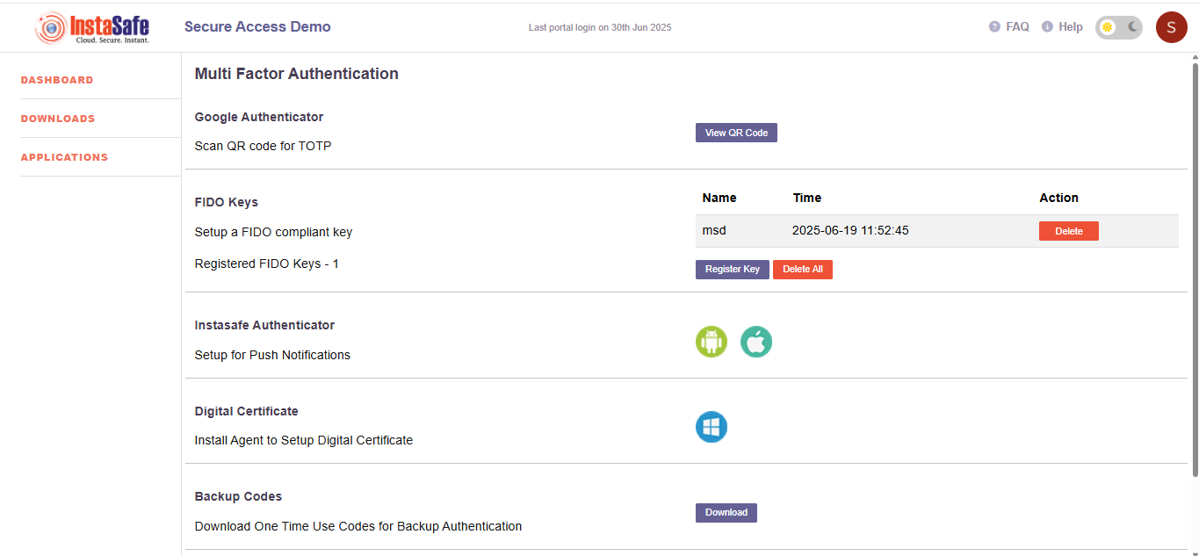Image resolution: width=1199 pixels, height=556 pixels.
Task: Click the InstaSafe logo
Action: pos(92,27)
